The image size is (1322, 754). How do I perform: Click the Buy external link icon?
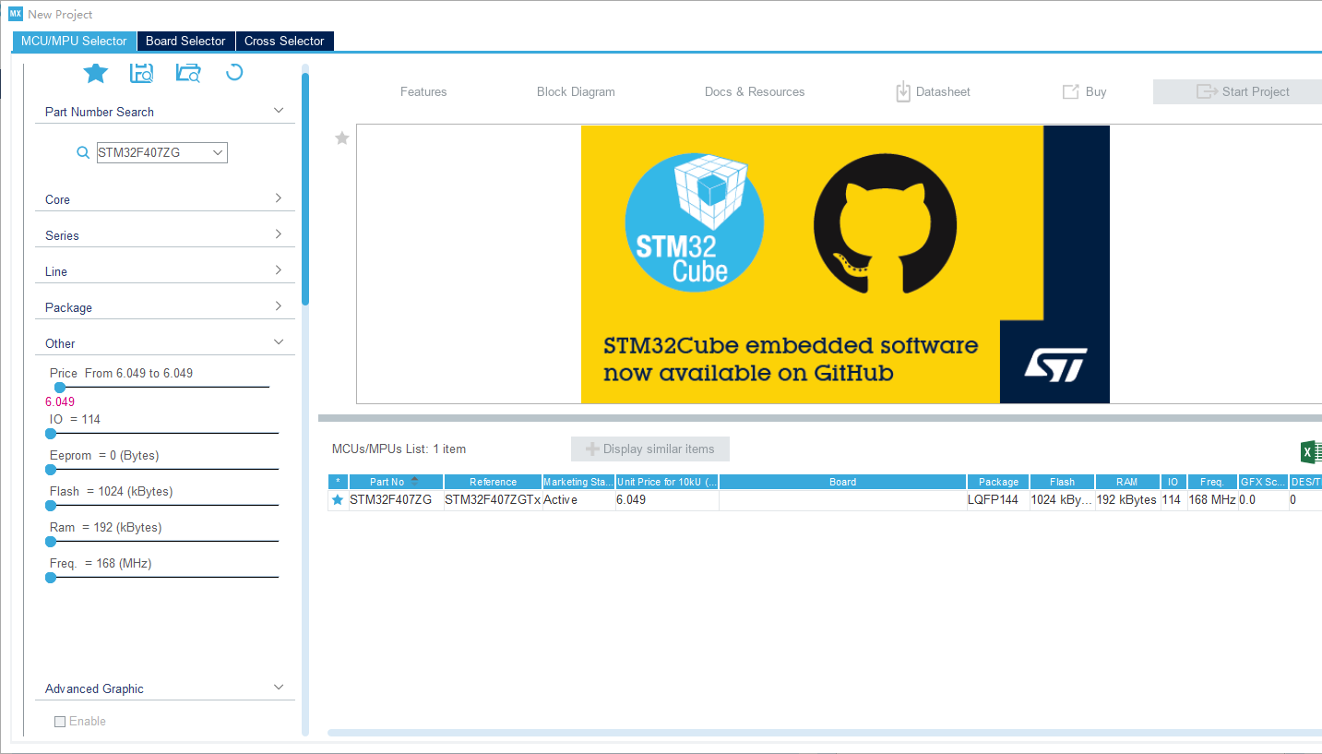point(1071,91)
